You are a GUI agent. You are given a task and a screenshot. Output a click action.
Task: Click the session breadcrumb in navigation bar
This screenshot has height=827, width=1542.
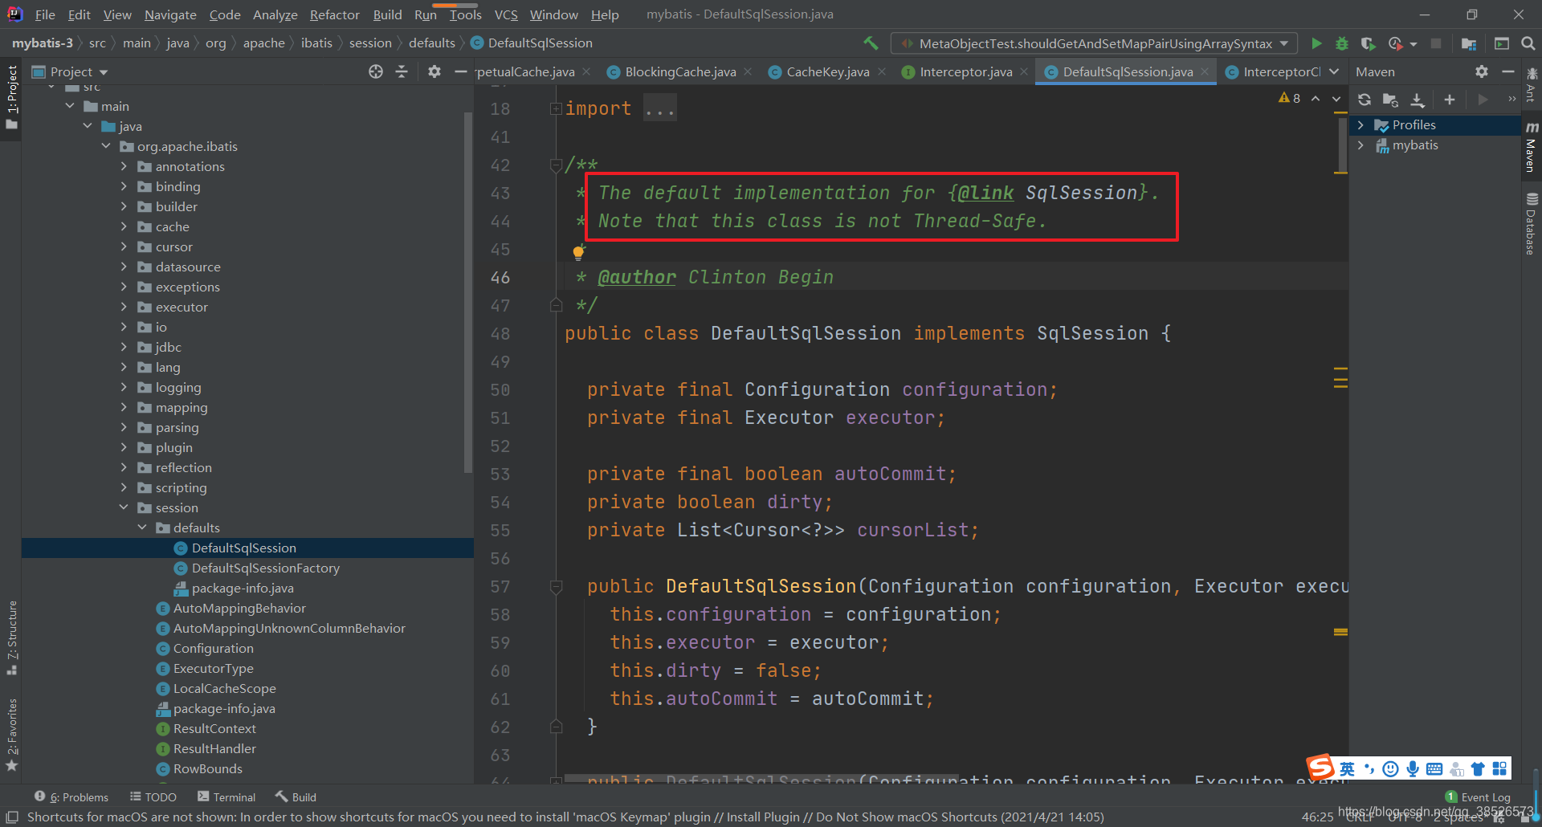370,43
